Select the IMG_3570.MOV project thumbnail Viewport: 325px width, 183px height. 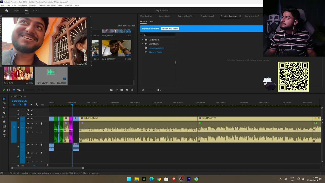tap(117, 48)
